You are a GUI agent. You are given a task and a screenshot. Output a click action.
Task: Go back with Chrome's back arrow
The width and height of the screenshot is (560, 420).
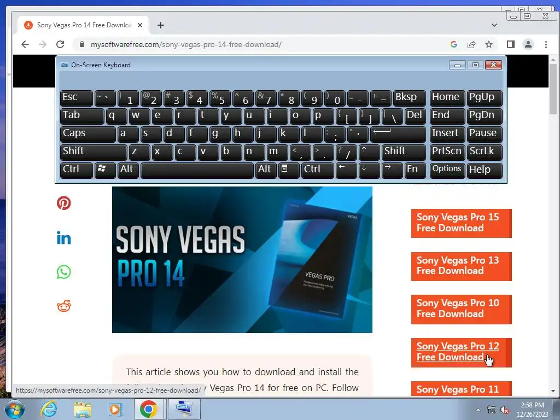25,44
